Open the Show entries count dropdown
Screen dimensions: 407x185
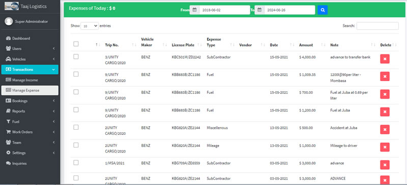[x=90, y=26]
